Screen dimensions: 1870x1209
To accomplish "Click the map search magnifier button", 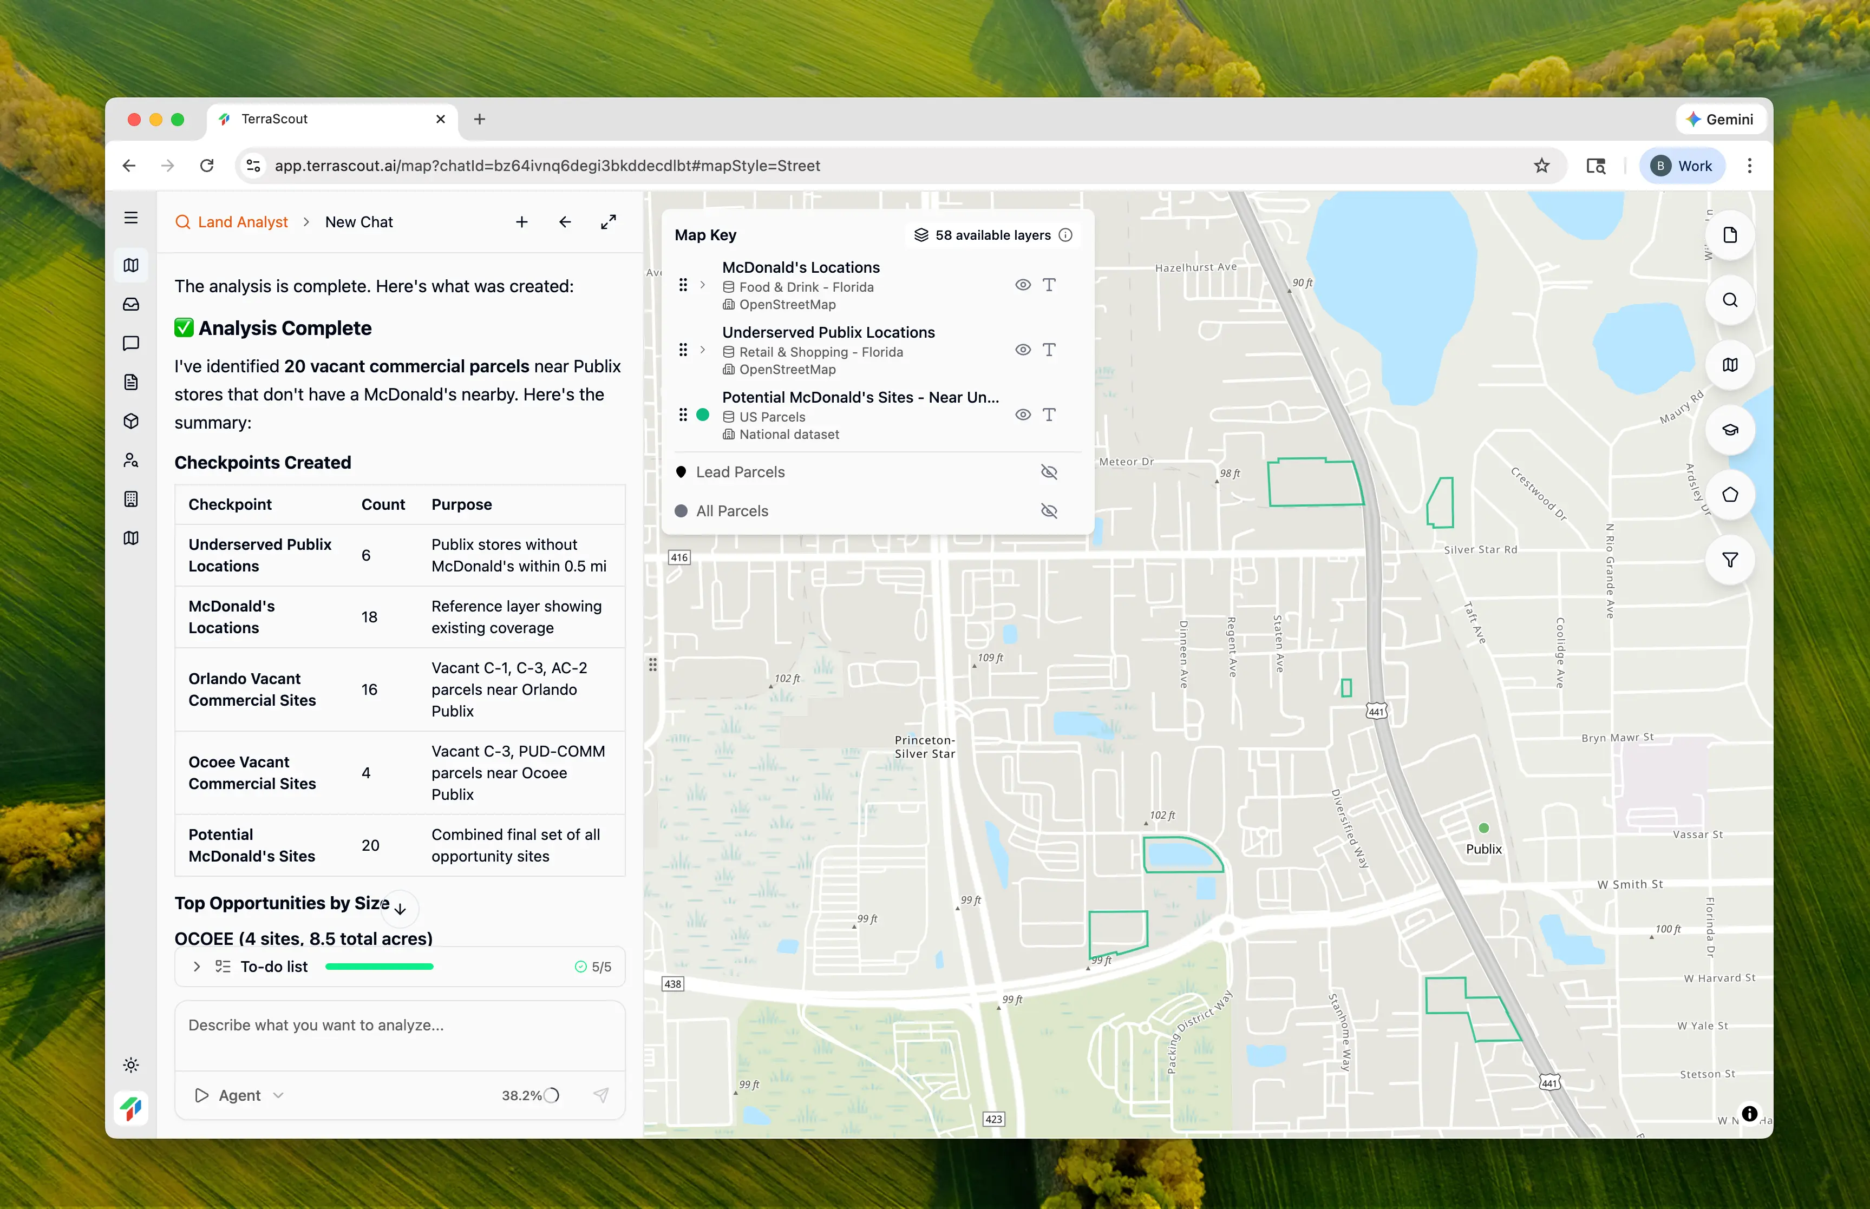I will 1729,300.
